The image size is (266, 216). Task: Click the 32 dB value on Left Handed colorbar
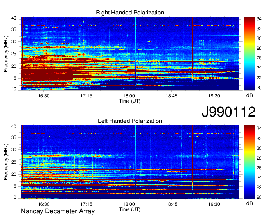pyautogui.click(x=259, y=139)
